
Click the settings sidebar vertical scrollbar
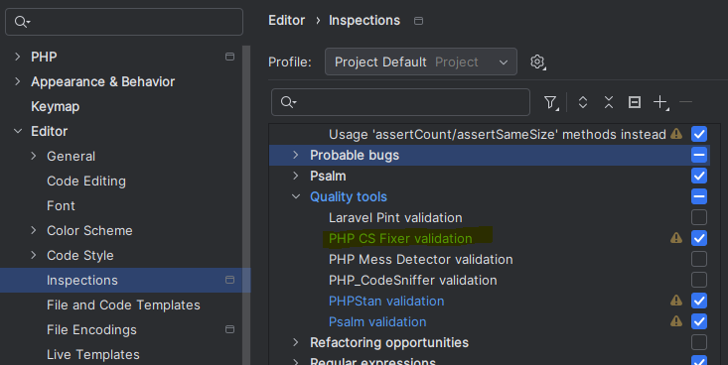(x=246, y=205)
